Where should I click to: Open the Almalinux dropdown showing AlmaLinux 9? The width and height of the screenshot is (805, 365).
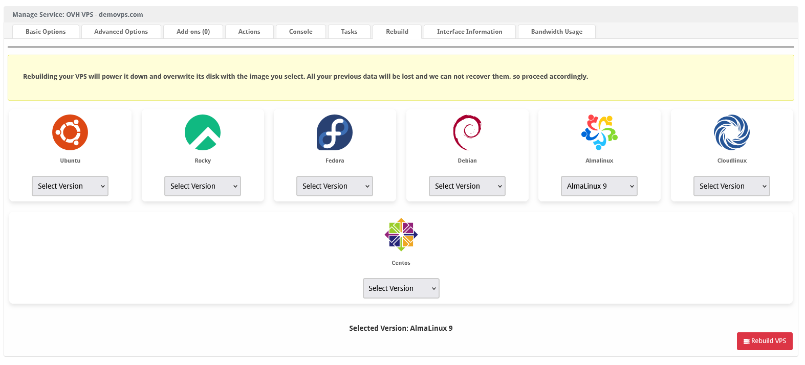pyautogui.click(x=599, y=186)
